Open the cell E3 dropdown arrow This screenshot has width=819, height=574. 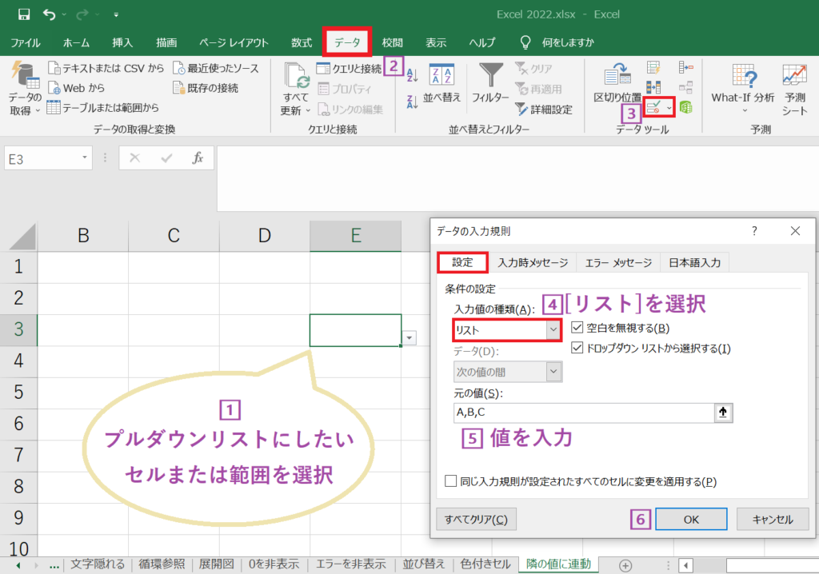pos(409,338)
